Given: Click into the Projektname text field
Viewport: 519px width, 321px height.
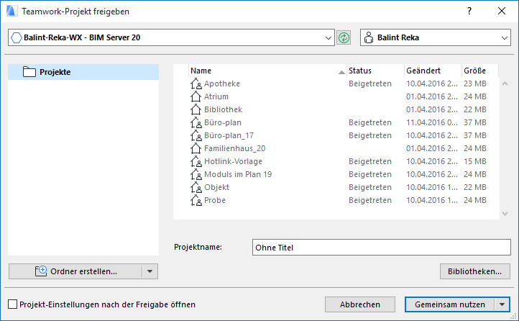Looking at the screenshot, I should 381,248.
